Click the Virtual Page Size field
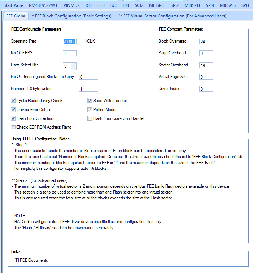Screen dimensions: 253x273 pos(206,77)
